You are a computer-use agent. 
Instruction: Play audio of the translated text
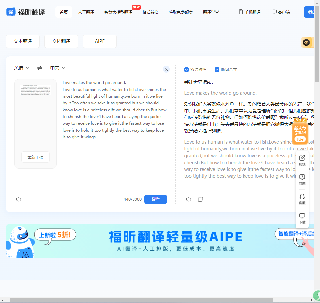point(189,199)
